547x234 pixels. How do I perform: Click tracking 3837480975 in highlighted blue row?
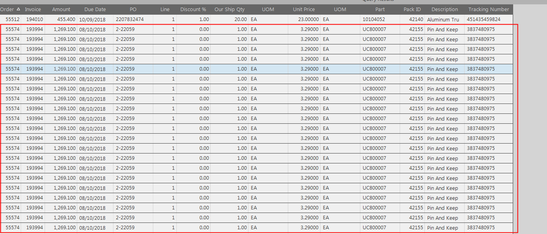point(481,69)
